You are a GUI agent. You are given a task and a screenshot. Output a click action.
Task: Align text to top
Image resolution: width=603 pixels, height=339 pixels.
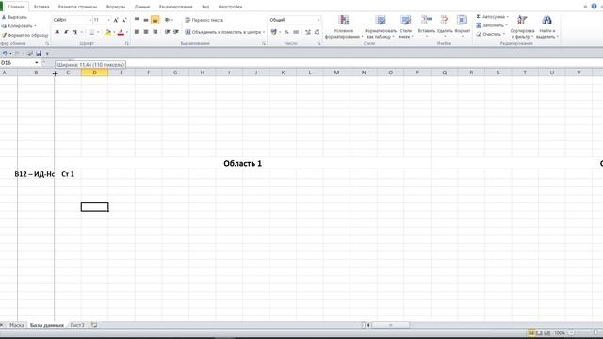click(137, 20)
